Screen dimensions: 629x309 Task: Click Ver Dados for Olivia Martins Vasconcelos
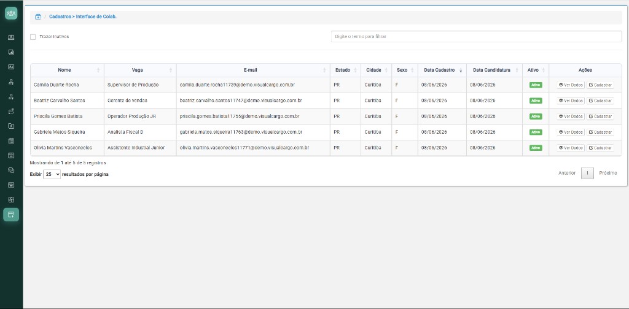[x=571, y=148]
